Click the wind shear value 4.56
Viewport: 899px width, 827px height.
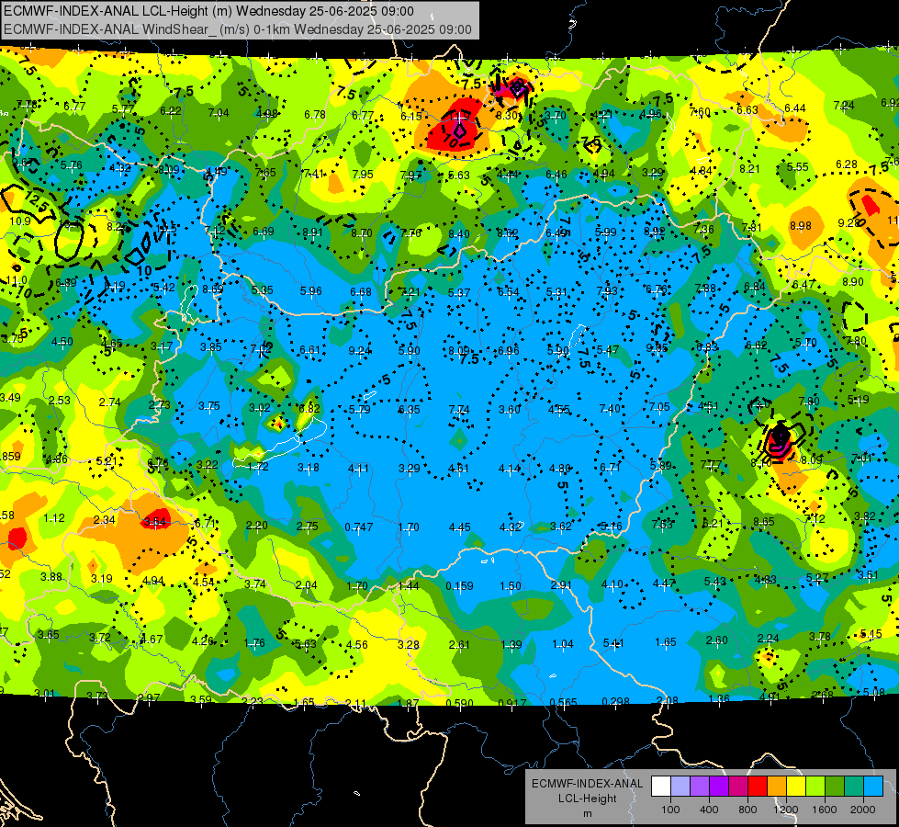point(356,645)
